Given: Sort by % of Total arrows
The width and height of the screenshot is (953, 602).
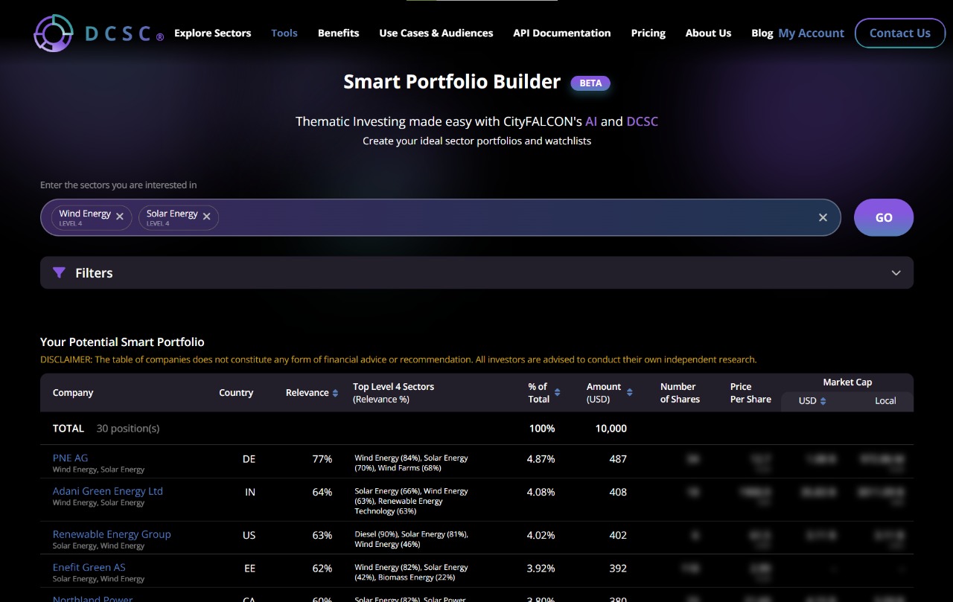Looking at the screenshot, I should click(x=557, y=393).
